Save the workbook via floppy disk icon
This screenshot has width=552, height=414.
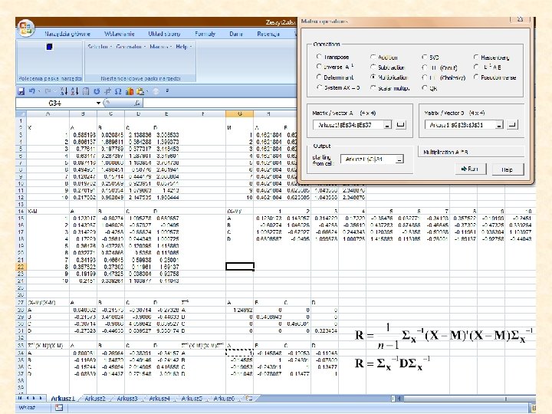click(x=21, y=91)
